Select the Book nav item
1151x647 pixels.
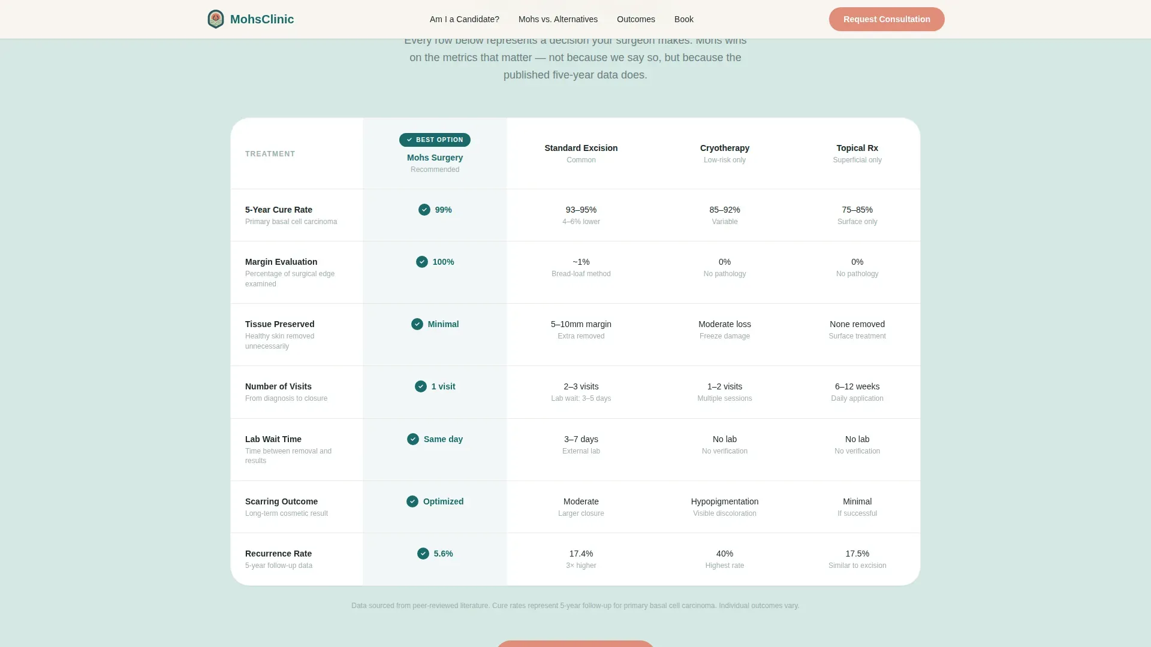684,19
